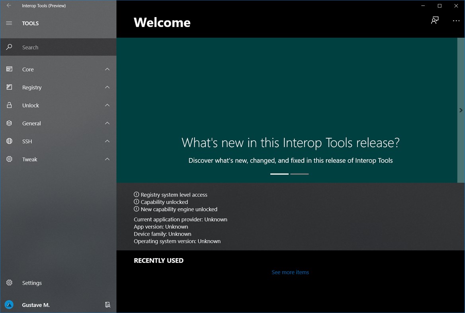Click info icon beside Registry system level access
This screenshot has width=465, height=313.
(x=137, y=194)
